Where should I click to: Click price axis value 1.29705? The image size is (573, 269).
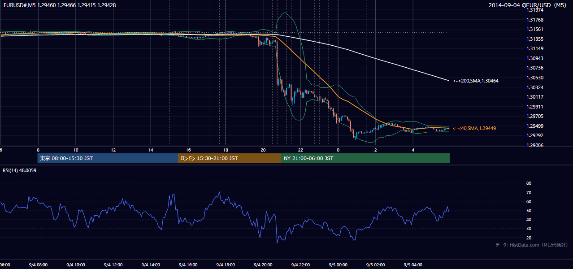(535, 116)
